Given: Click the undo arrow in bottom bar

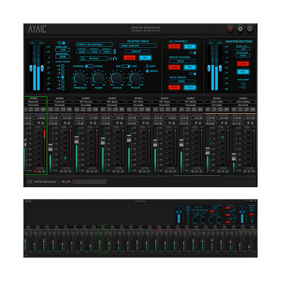Looking at the screenshot, I should (x=63, y=182).
